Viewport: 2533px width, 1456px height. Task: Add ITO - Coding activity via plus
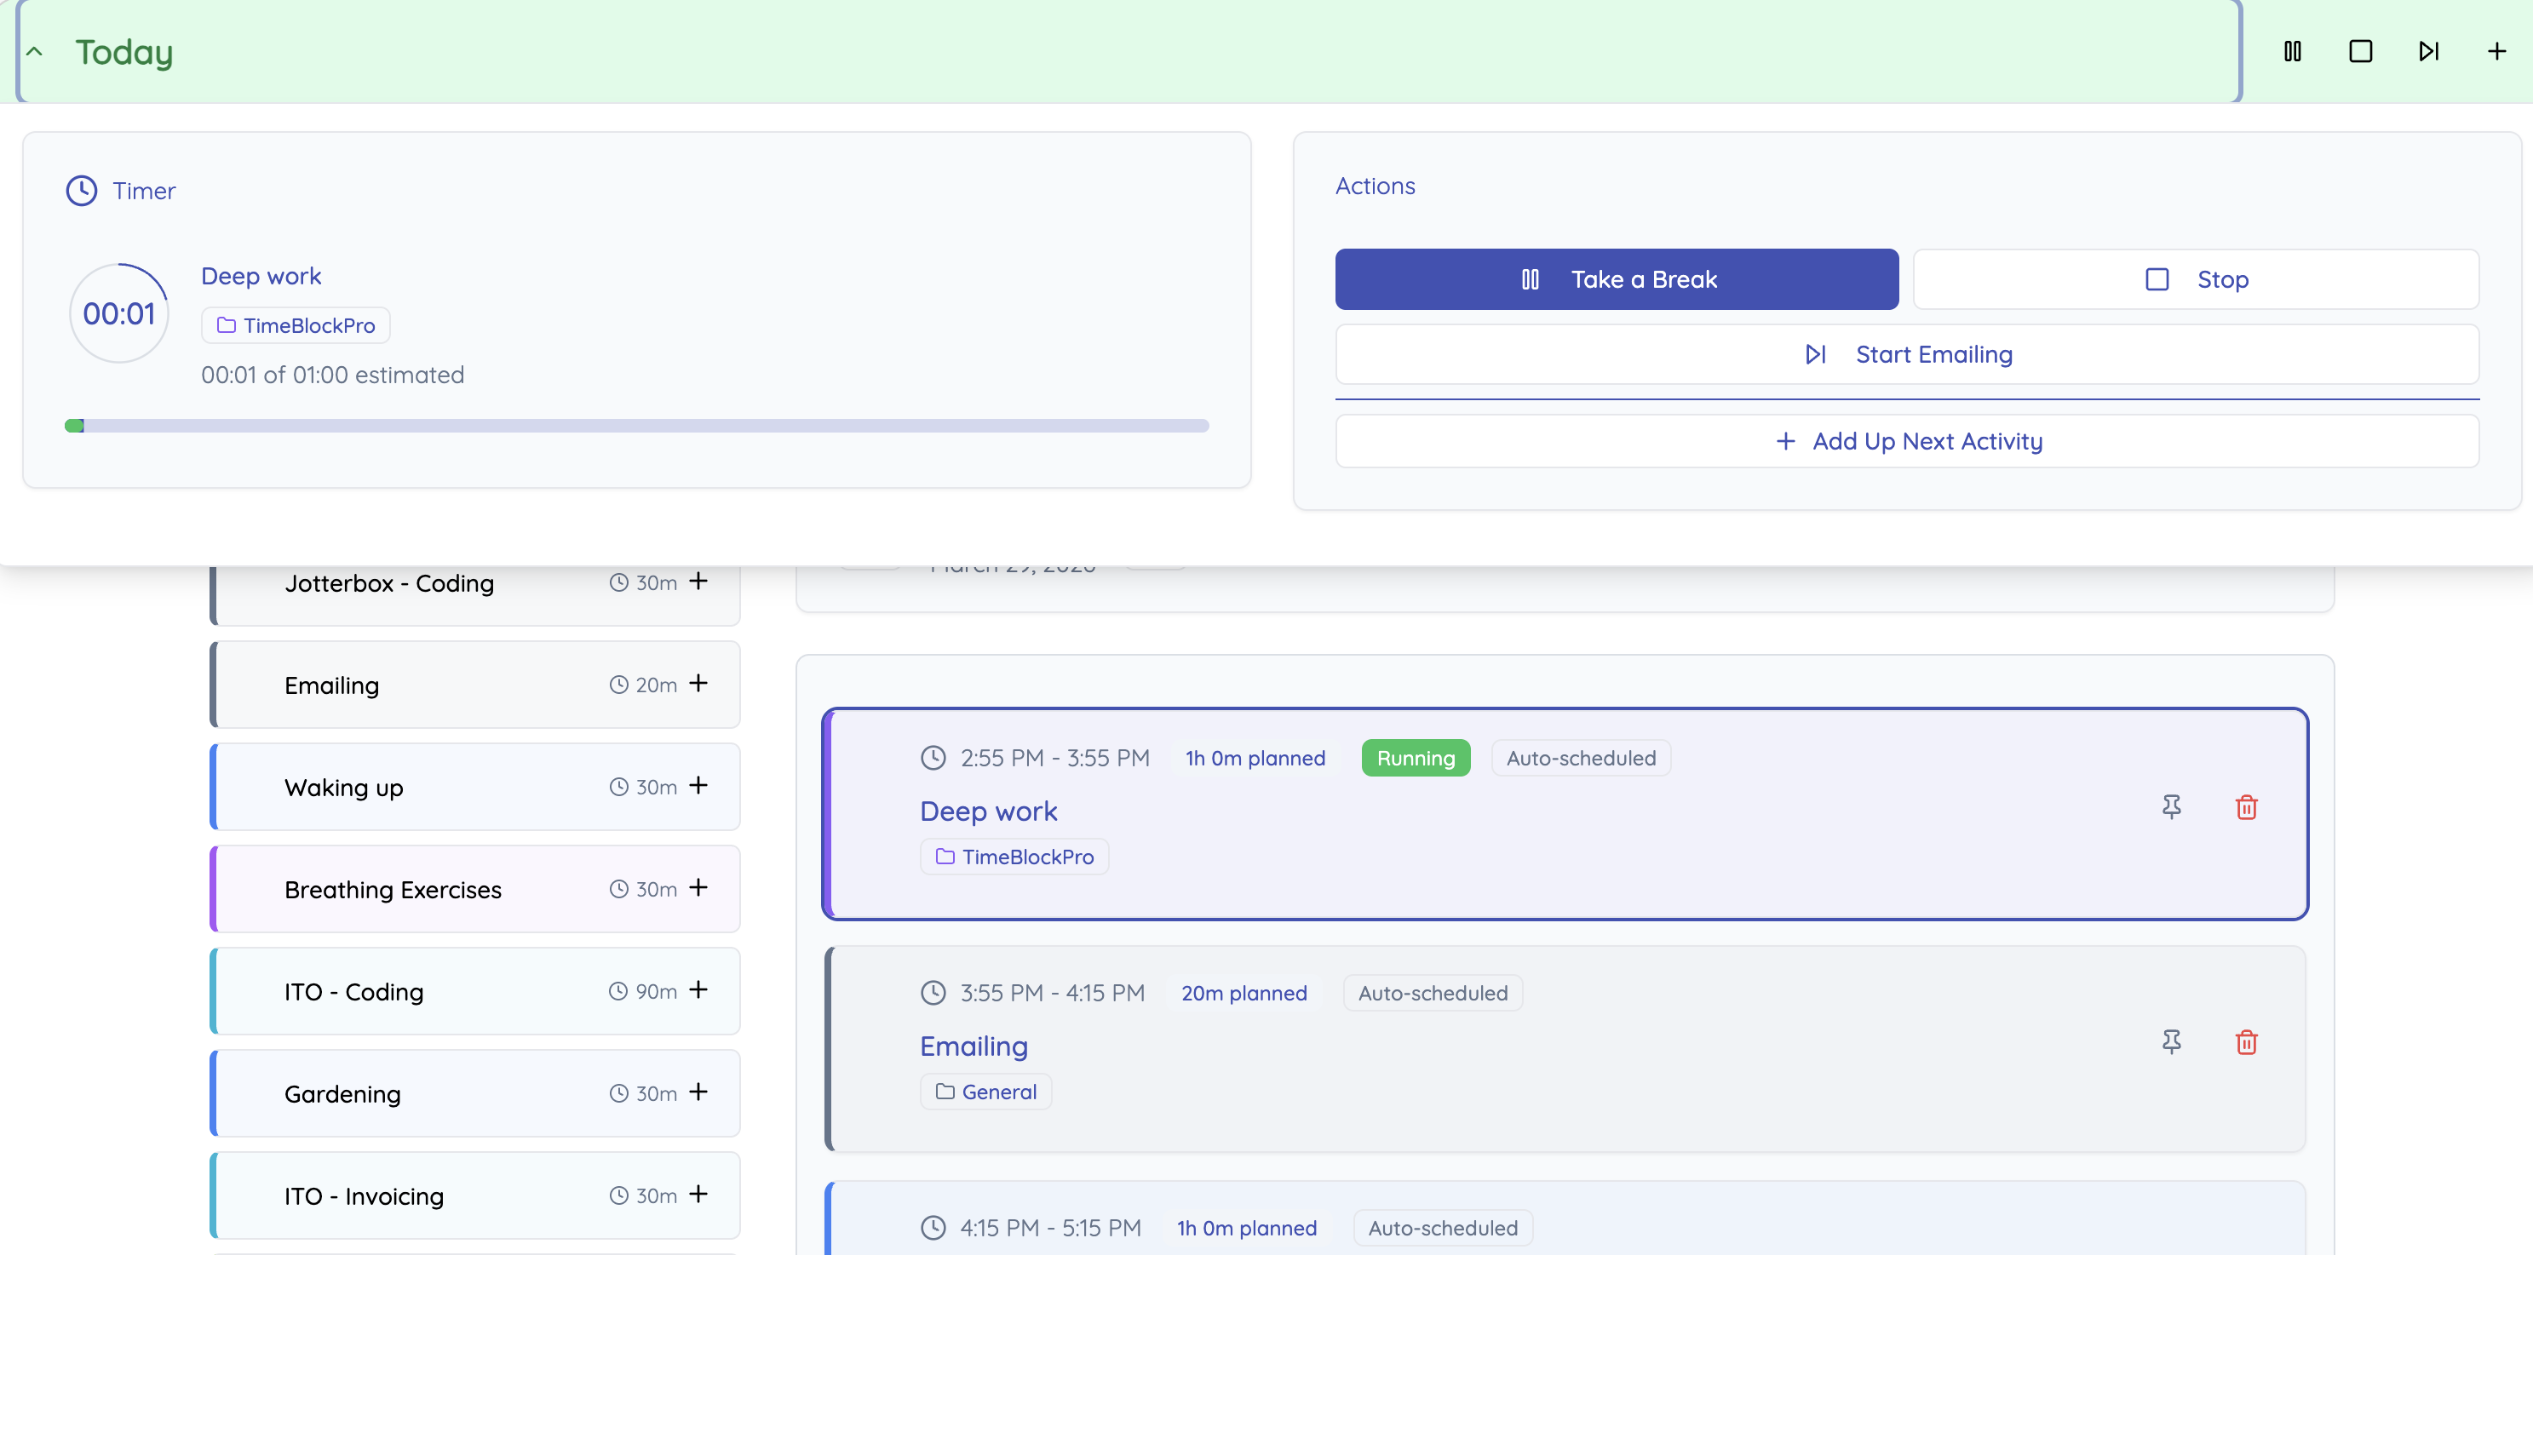[698, 990]
